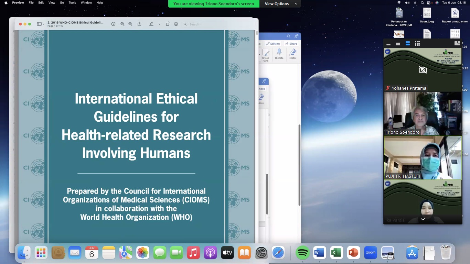Start Dictate in Word window
470x264 pixels.
(279, 54)
